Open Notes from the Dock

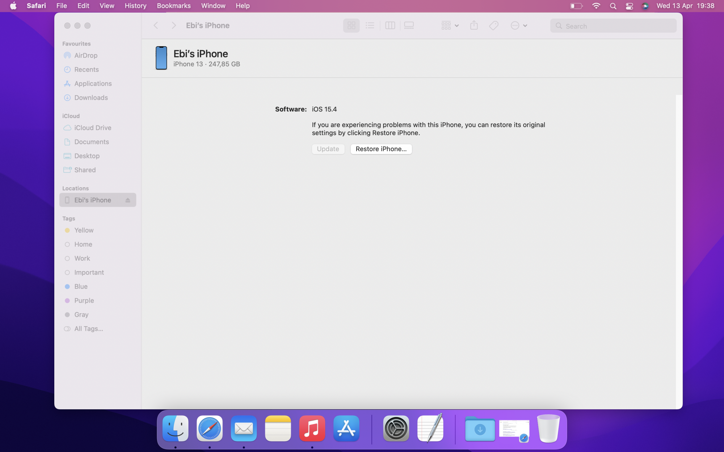tap(278, 428)
